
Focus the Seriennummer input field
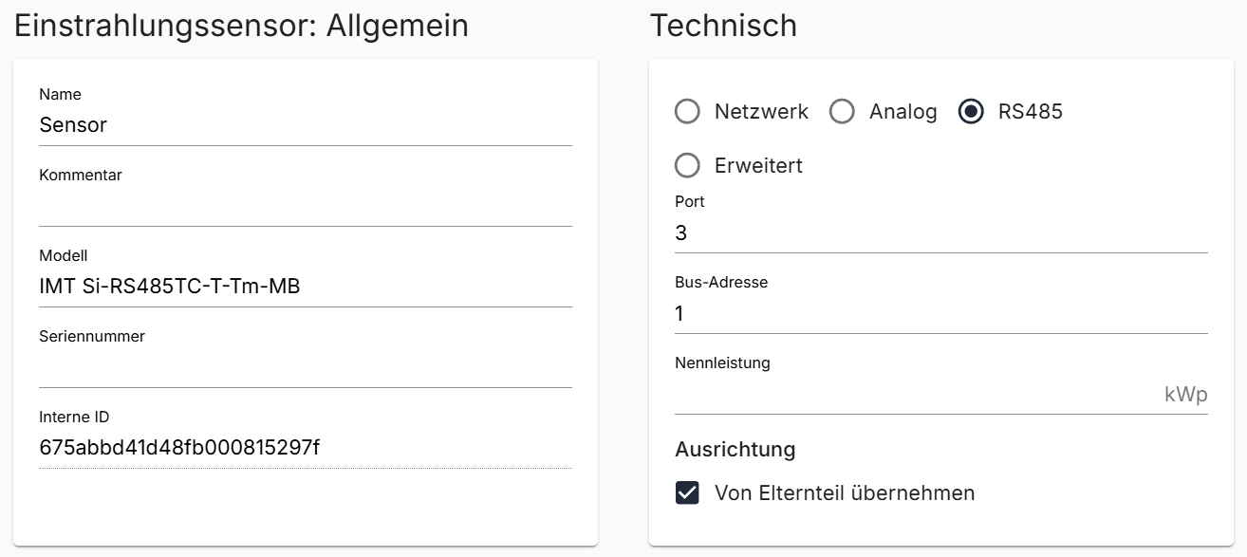[x=305, y=366]
